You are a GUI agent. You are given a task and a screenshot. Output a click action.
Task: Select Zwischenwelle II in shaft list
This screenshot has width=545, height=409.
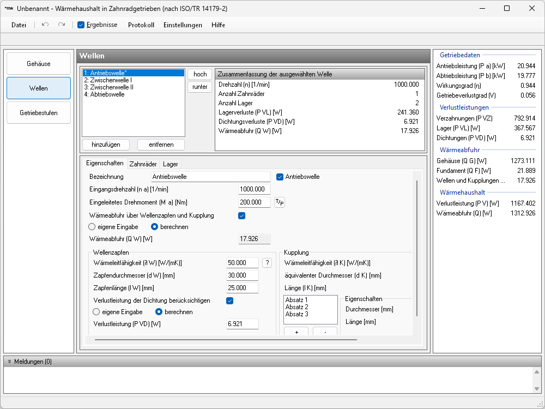(108, 87)
